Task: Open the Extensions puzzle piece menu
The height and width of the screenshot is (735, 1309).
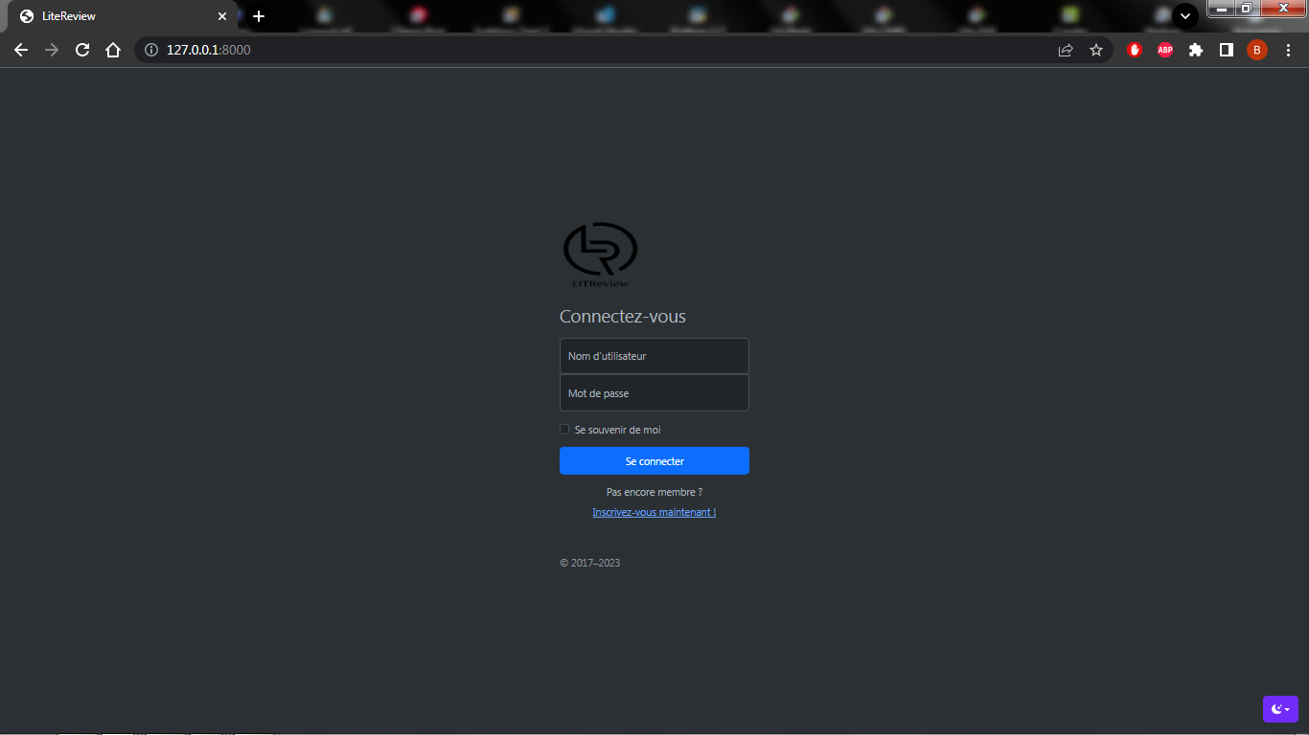Action: click(1196, 50)
